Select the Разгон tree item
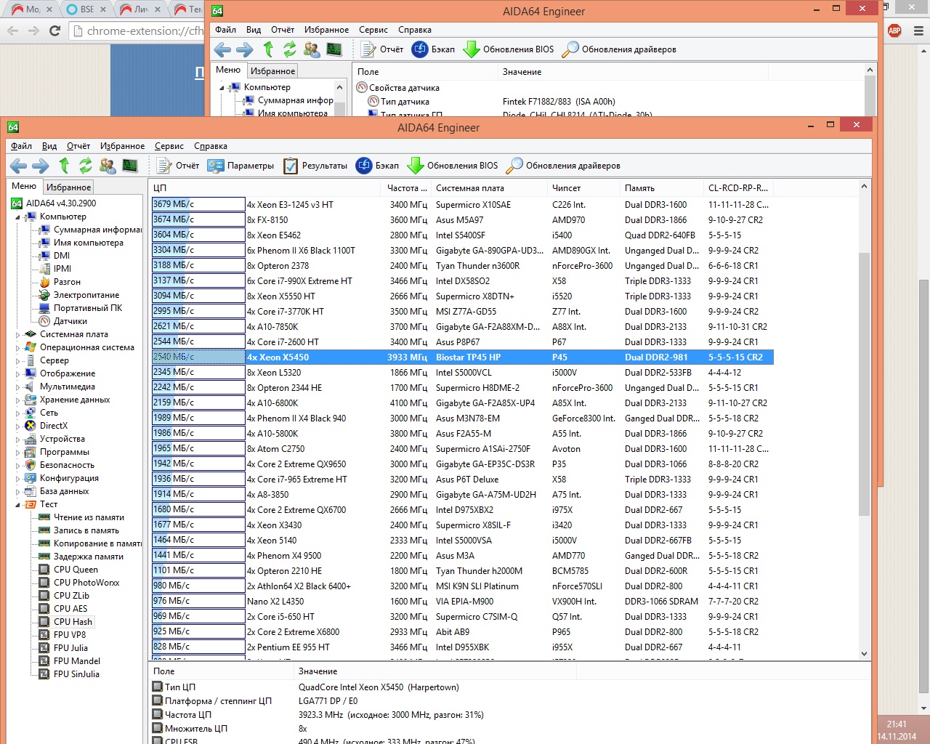Viewport: 930px width, 744px height. coord(67,282)
